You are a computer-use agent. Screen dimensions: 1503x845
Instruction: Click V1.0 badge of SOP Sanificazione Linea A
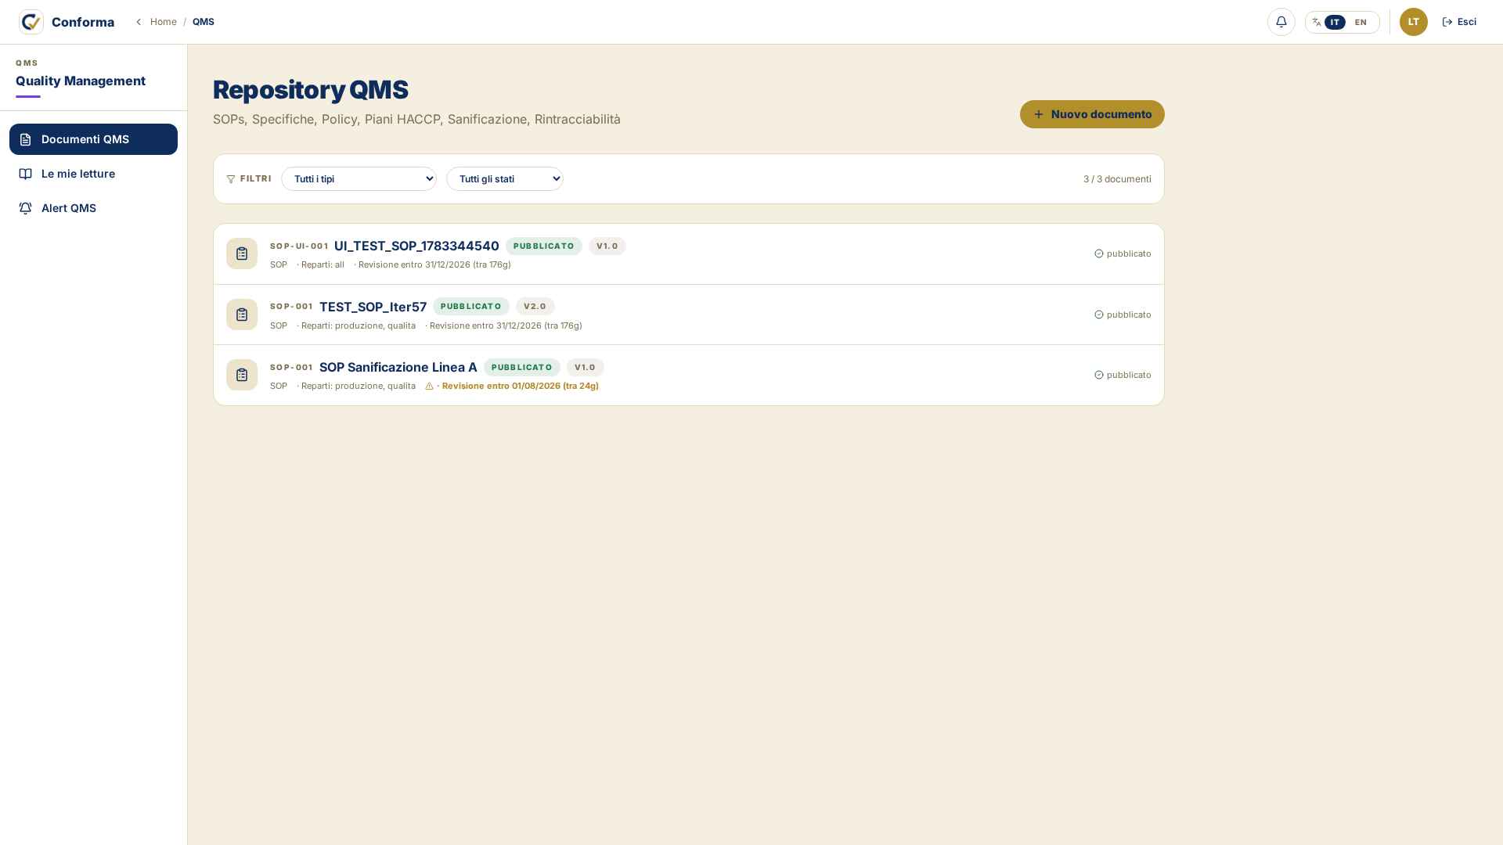point(585,368)
